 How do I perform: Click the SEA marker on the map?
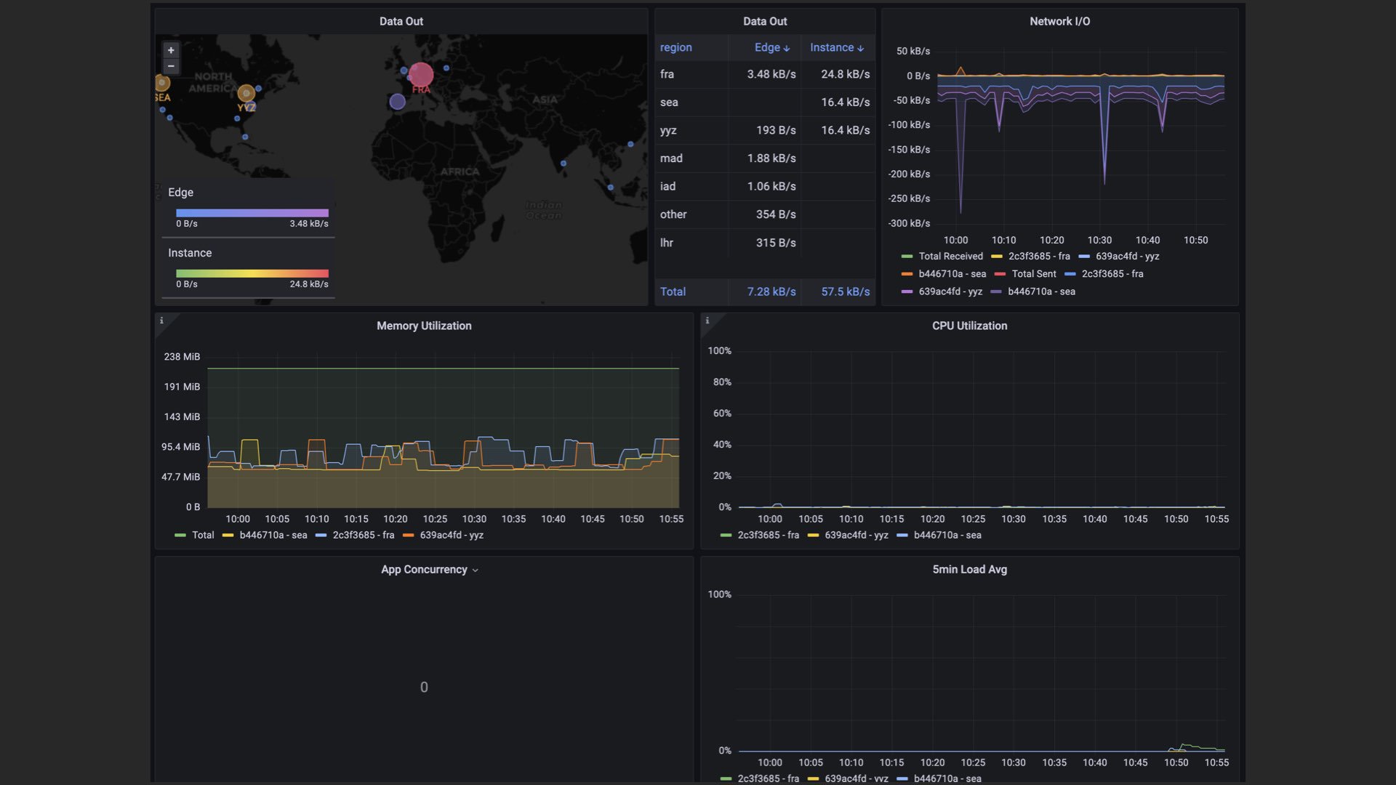(x=162, y=84)
